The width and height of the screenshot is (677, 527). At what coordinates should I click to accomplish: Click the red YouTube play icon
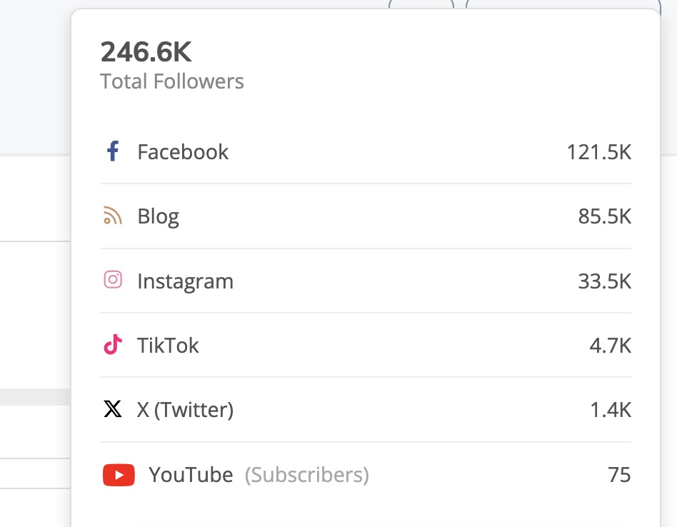(x=119, y=475)
